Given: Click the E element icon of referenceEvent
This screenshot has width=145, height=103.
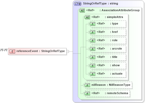Looking at the screenshot, I should point(12,51).
